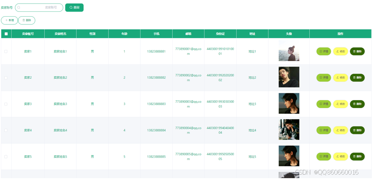Screen dimensions: 372x179
Task: Click phone number 13823888883
Action: 156,104
